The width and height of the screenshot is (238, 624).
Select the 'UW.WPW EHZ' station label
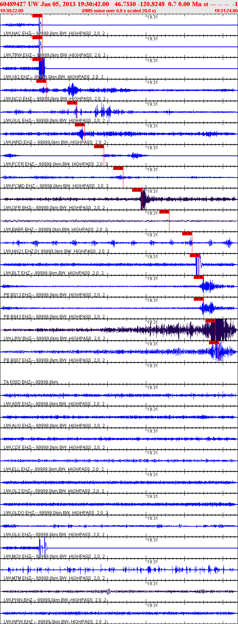[18, 622]
